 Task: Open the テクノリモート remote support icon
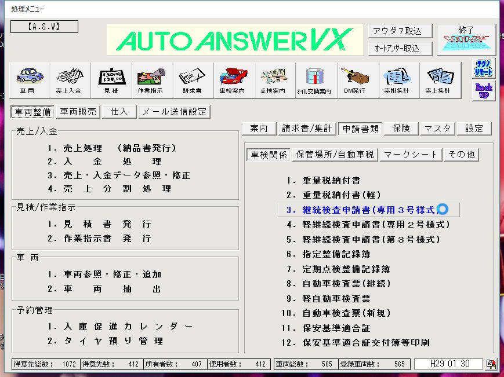pos(484,69)
